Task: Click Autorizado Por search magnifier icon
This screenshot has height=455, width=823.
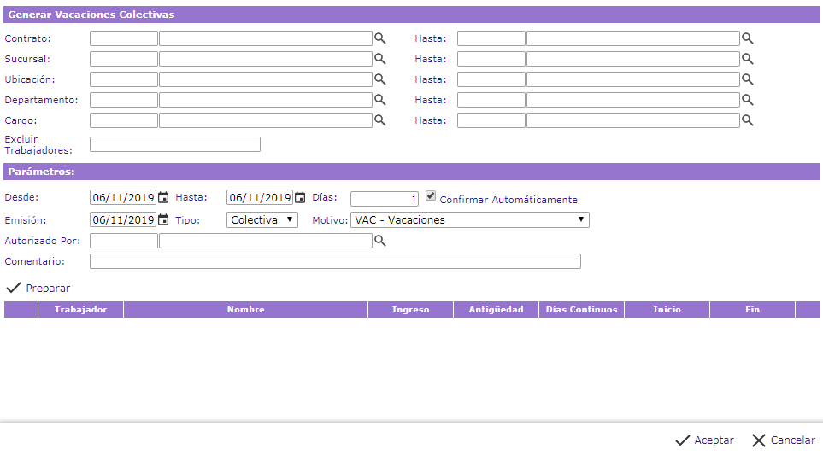Action: click(x=380, y=242)
